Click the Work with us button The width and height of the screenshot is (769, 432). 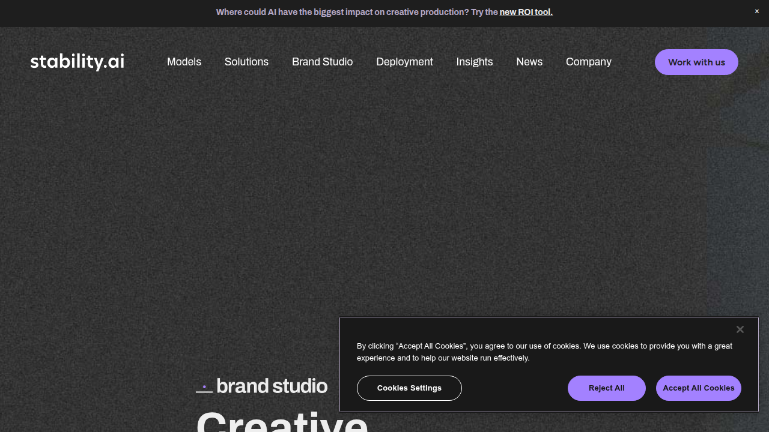pyautogui.click(x=696, y=62)
